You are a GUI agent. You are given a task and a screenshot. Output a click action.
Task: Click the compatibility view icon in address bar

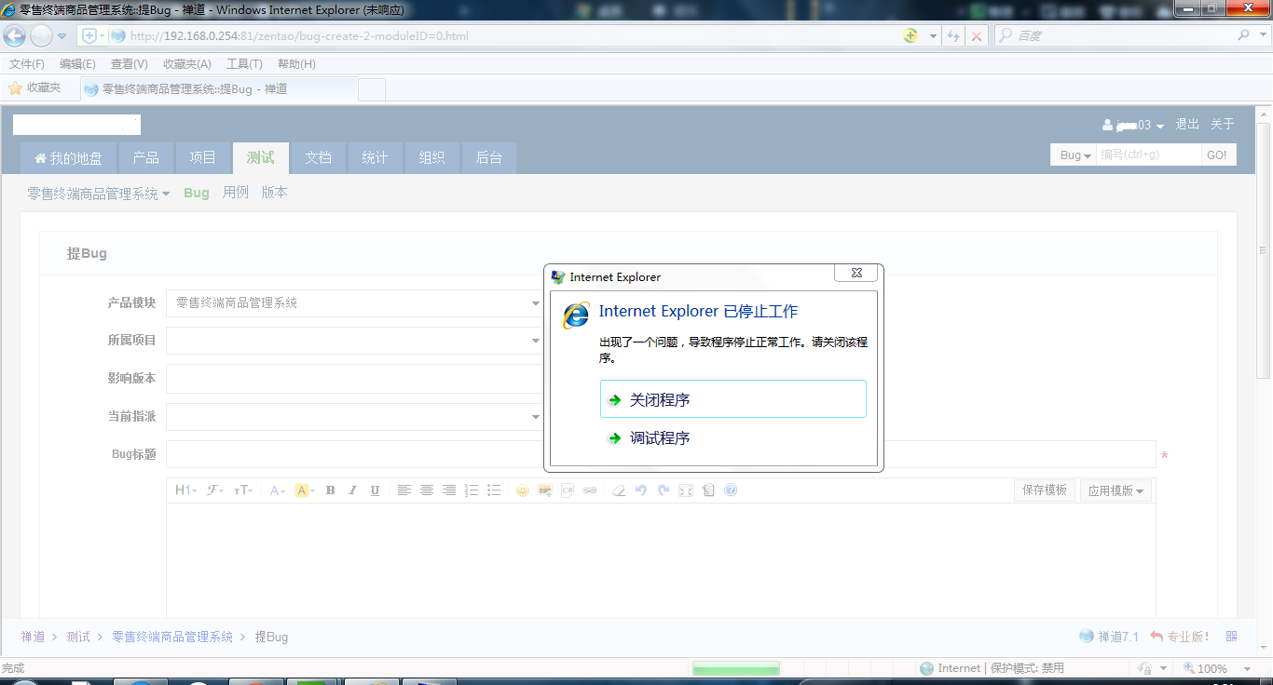(910, 36)
